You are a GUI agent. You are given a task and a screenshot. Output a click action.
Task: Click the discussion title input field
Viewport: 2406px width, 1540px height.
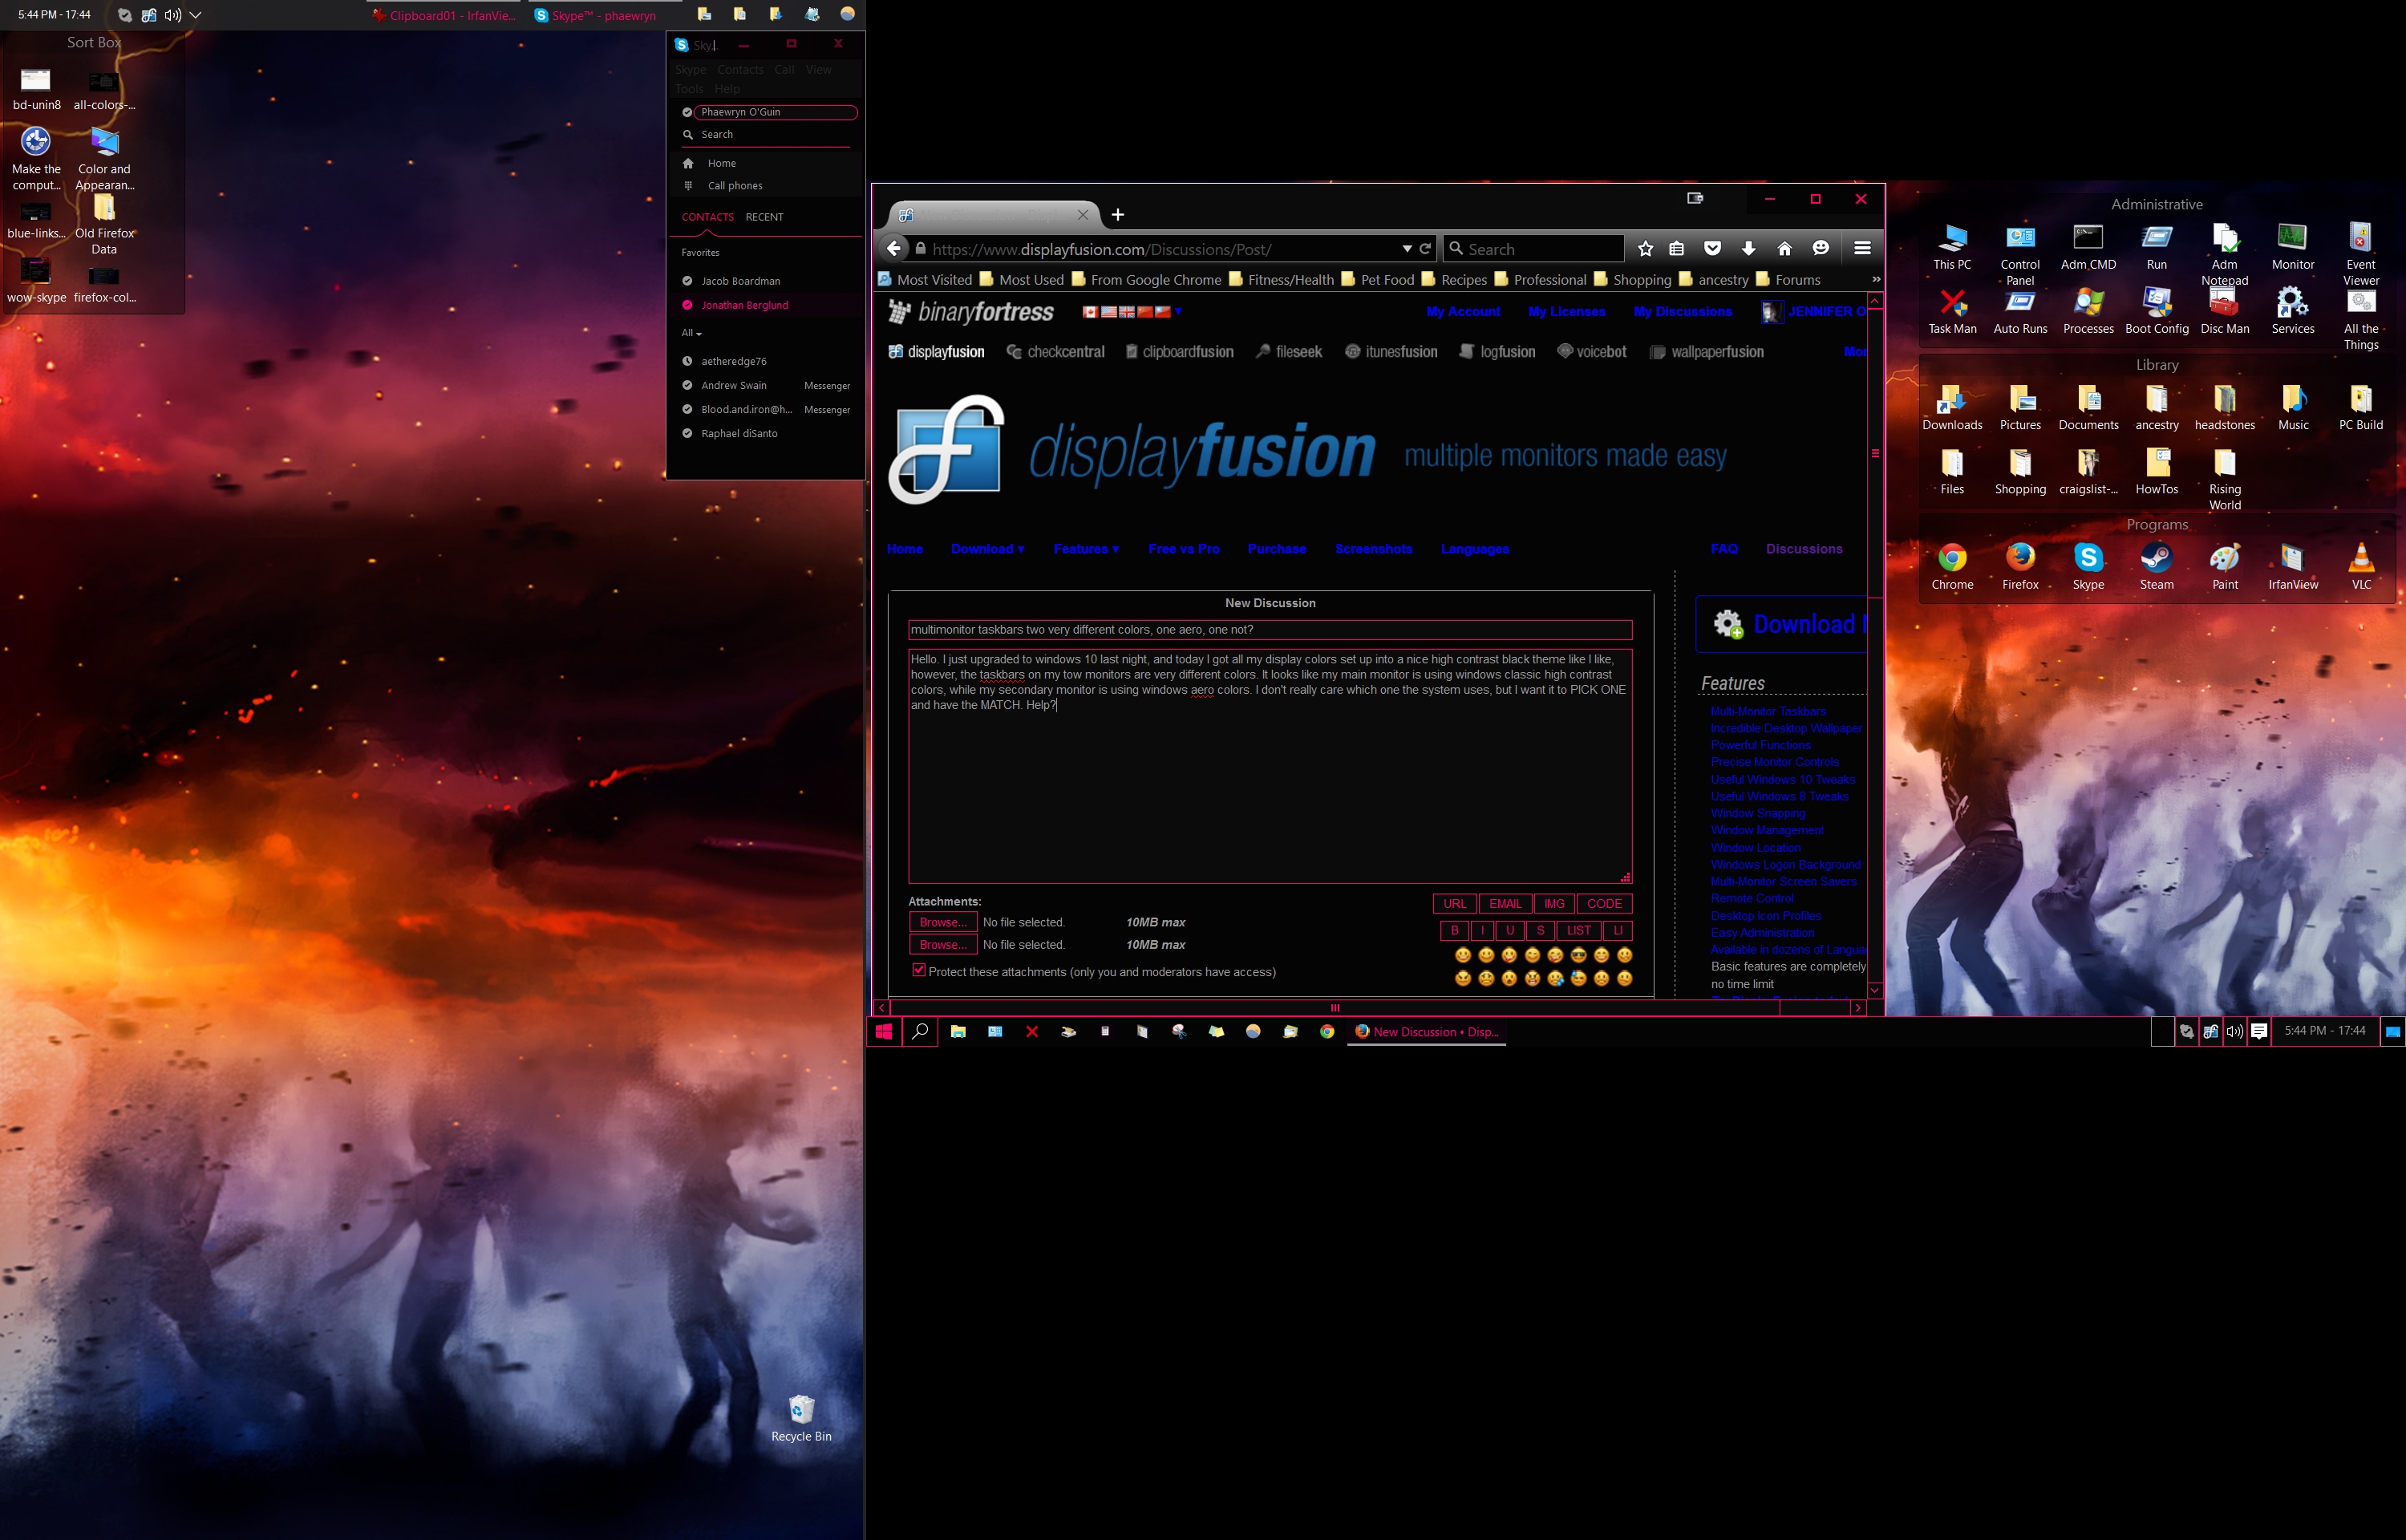[x=1270, y=630]
